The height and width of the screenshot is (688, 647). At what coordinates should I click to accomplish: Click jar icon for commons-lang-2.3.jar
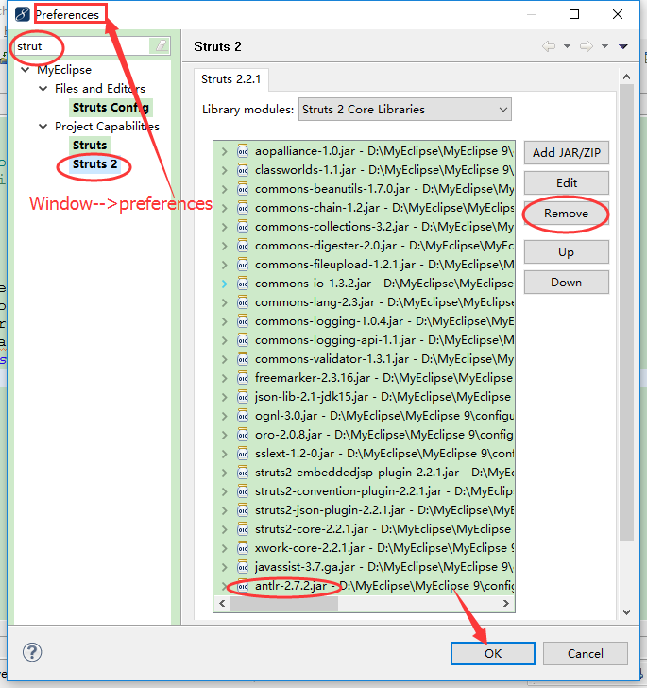click(243, 302)
